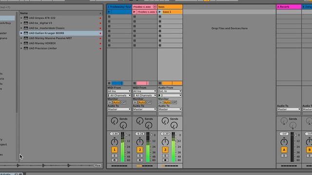Launch the bass 1 clip
This screenshot has height=175, width=312.
click(x=160, y=12)
